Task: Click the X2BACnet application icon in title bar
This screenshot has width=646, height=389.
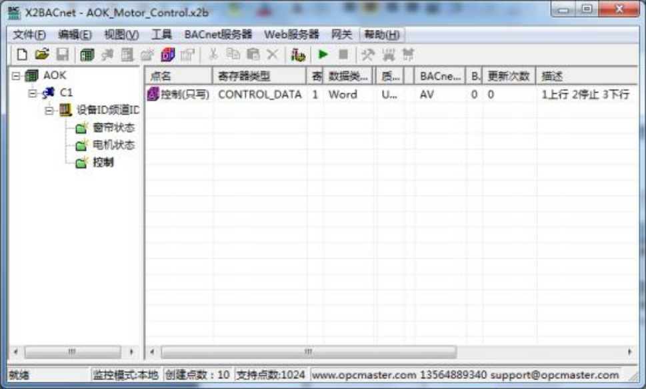Action: pyautogui.click(x=13, y=13)
